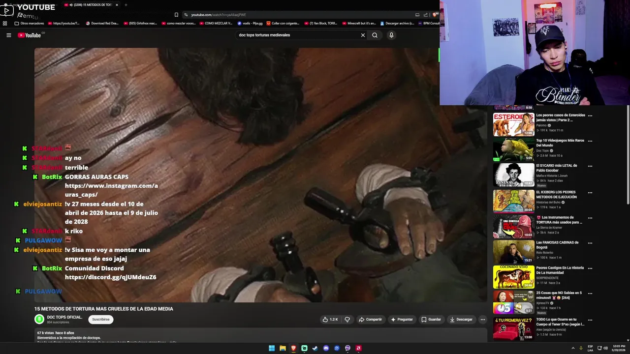Open the Las FAMOSAS CABINAS de Bogotá title
Screen dimensions: 630x354
tap(557, 245)
